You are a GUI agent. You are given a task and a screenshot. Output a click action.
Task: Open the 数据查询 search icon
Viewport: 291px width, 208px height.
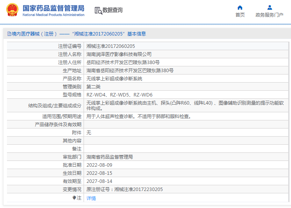click(98, 10)
